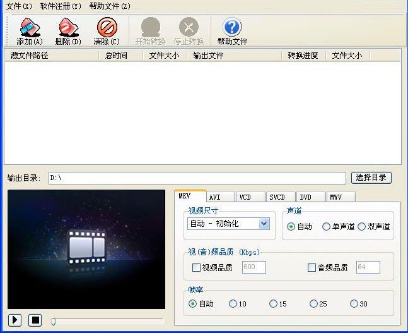408x333 pixels.
Task: Select frame rate 10 radio
Action: 233,303
